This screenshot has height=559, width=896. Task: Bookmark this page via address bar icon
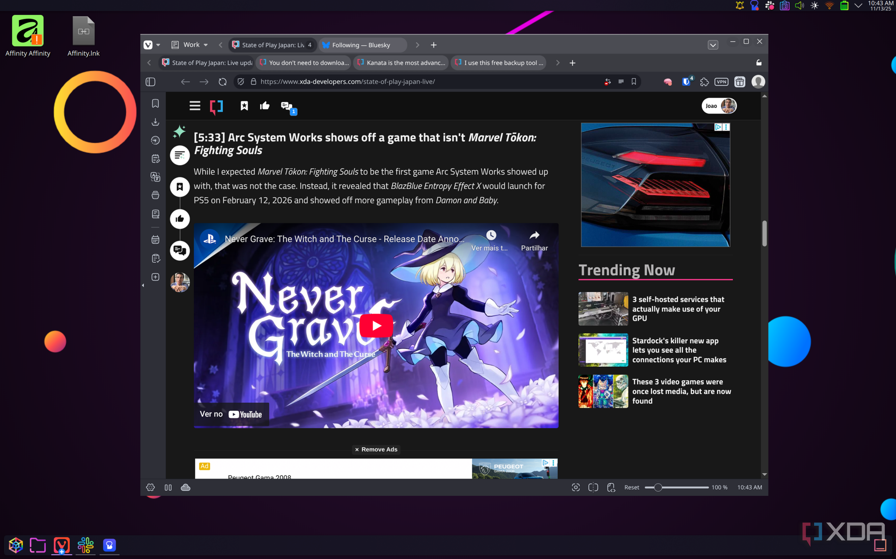click(634, 82)
